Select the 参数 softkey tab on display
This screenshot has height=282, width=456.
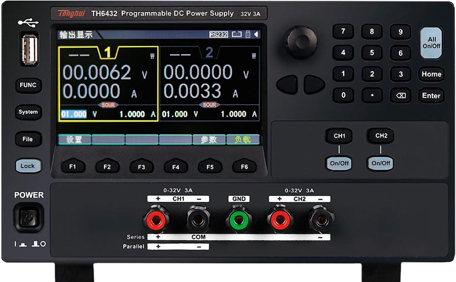209,139
